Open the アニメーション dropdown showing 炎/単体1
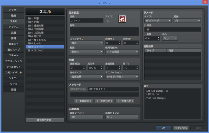Screen dimensions: 209x133 122,77
